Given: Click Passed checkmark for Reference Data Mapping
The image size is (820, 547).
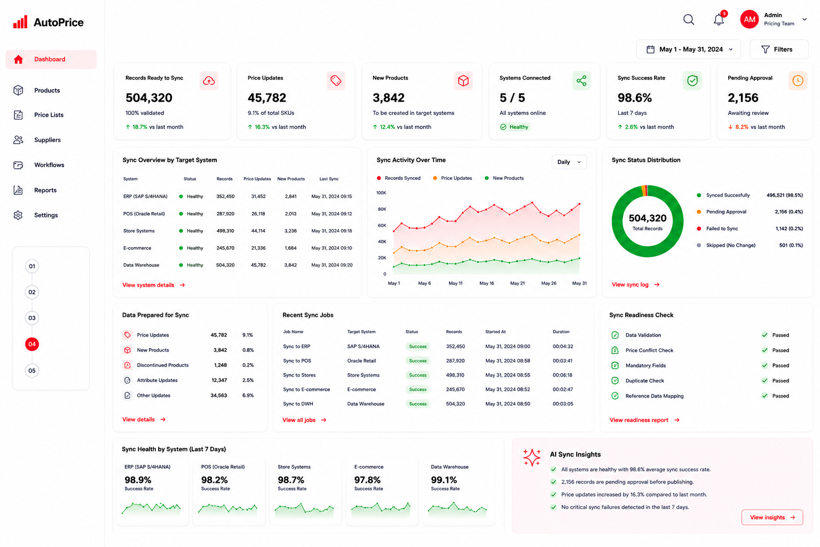Looking at the screenshot, I should click(x=765, y=396).
